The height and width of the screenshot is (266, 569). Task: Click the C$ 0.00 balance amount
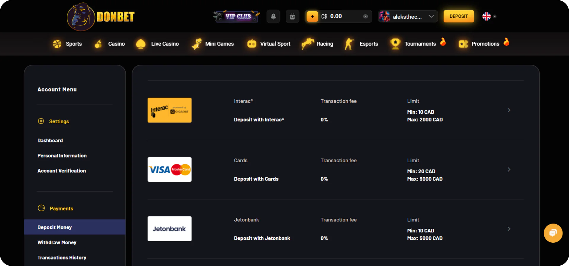pyautogui.click(x=332, y=16)
